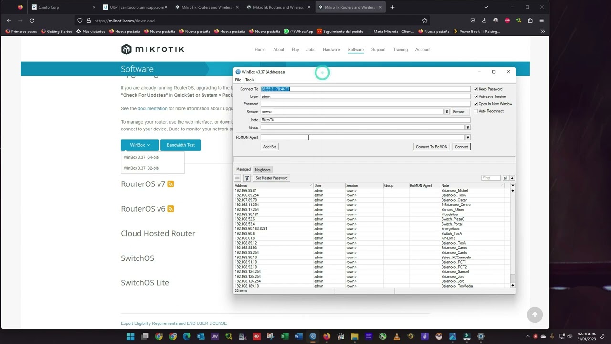This screenshot has height=344, width=611.
Task: Go back in Firefox
Action: 9,21
